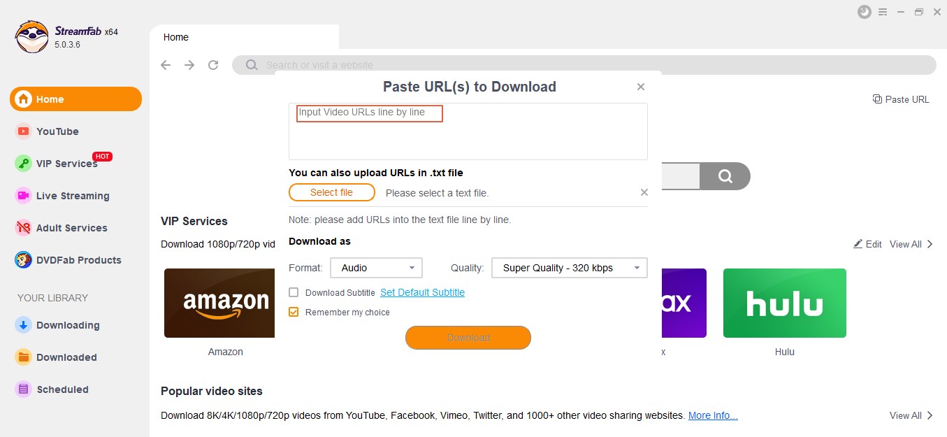Click the StreamFab sloth logo
Viewport: 947px width, 437px height.
(32, 36)
